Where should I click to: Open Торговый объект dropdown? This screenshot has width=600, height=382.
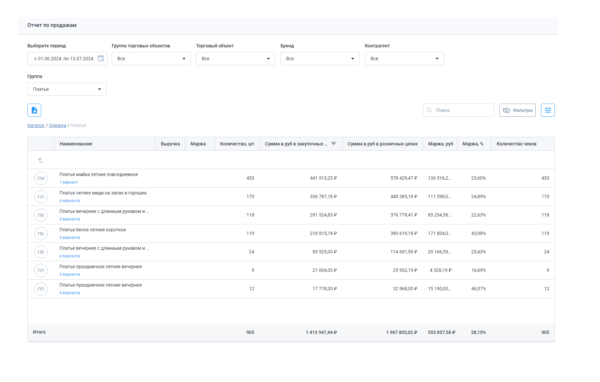coord(236,59)
